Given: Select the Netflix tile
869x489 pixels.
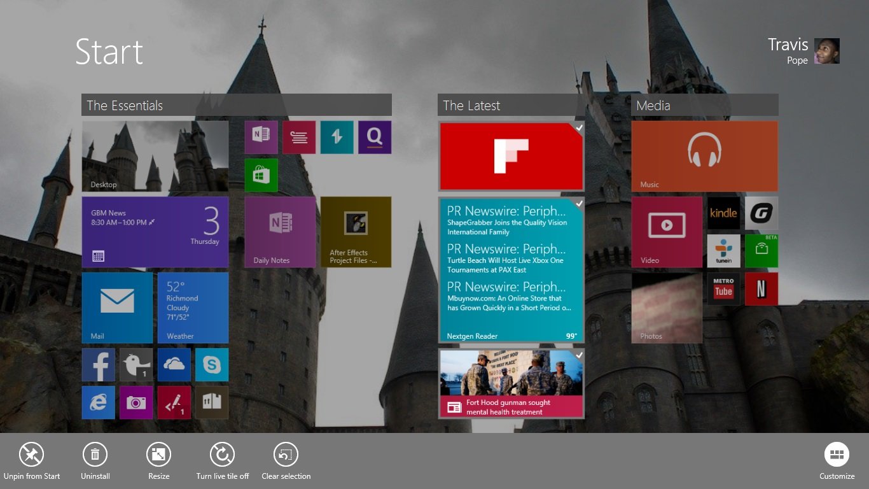Looking at the screenshot, I should (761, 289).
